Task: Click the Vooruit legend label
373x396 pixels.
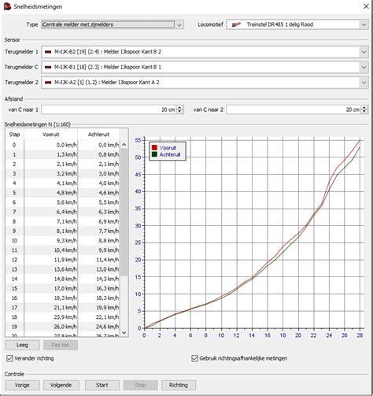Action: [168, 148]
